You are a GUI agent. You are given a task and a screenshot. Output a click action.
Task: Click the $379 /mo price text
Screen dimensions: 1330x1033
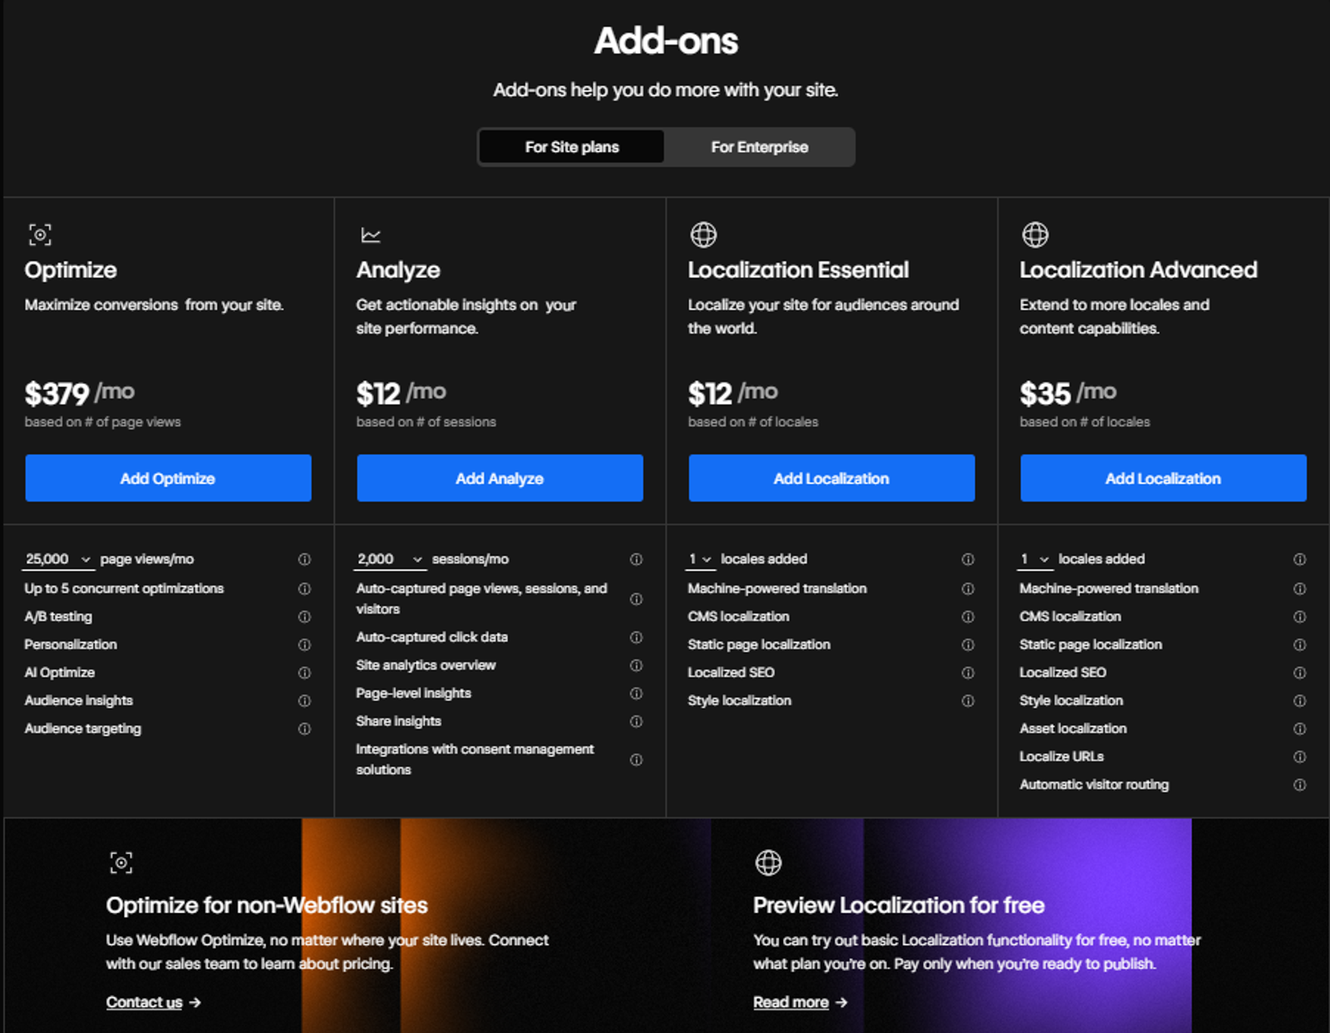tap(79, 393)
